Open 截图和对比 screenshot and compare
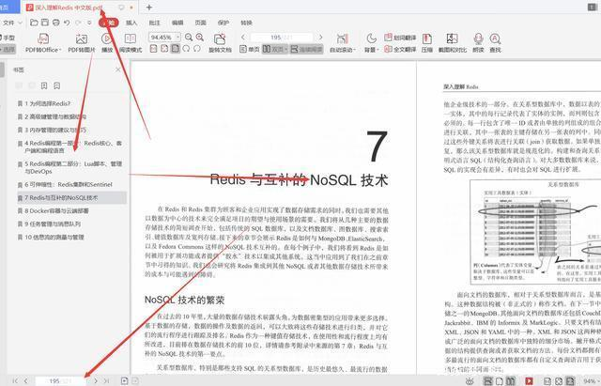 pyautogui.click(x=453, y=42)
